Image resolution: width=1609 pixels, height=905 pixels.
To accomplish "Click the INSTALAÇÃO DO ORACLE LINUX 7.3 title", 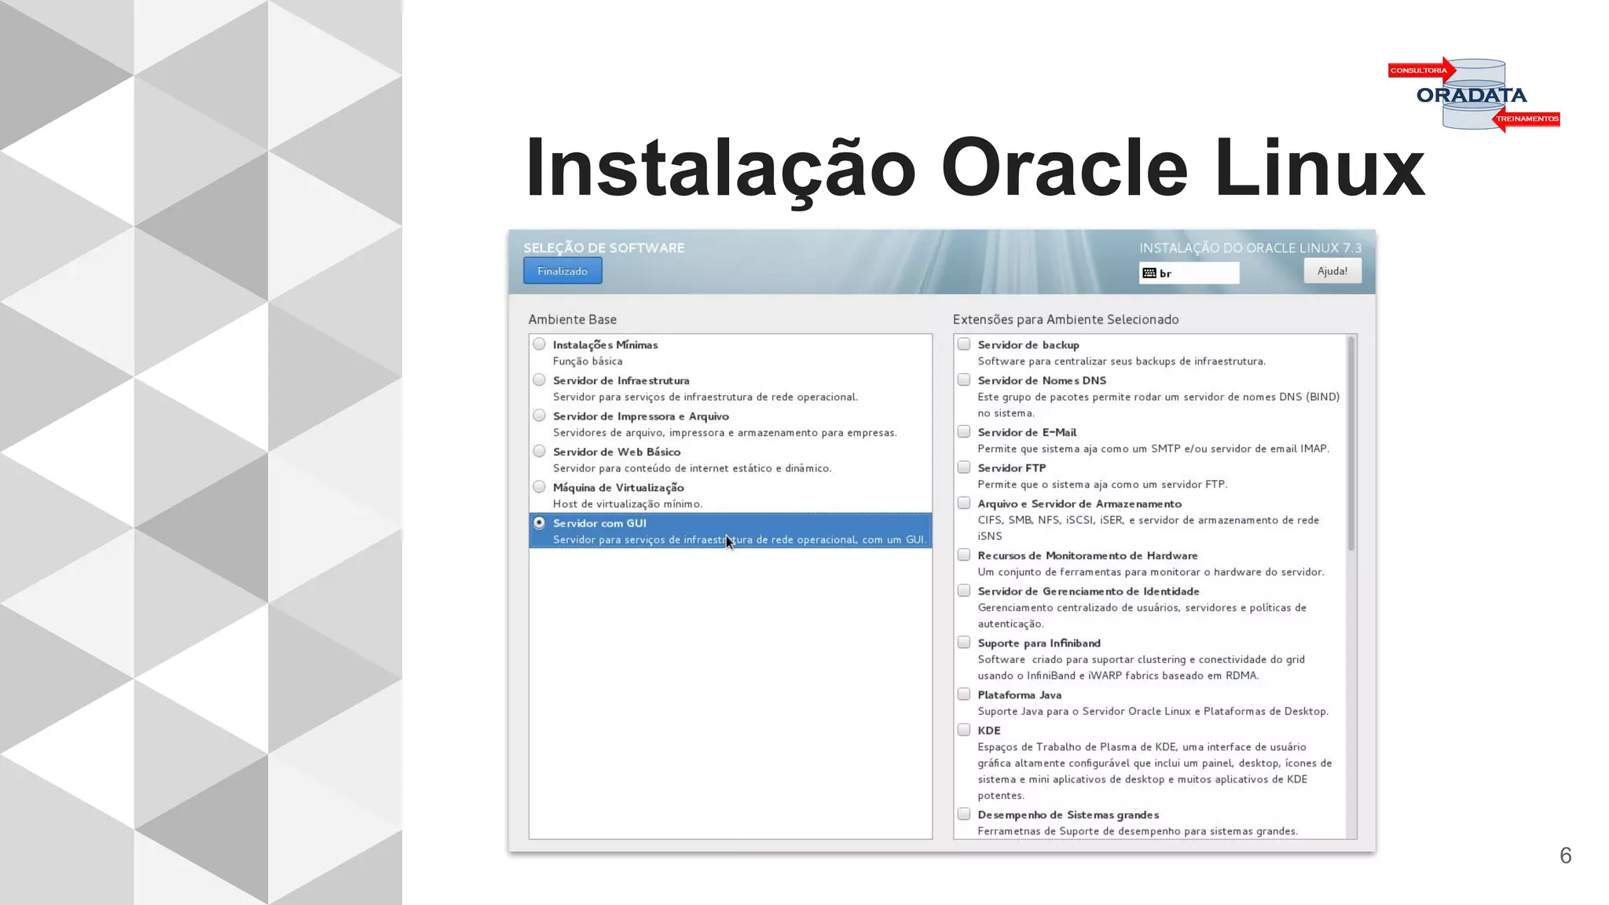I will coord(1251,247).
